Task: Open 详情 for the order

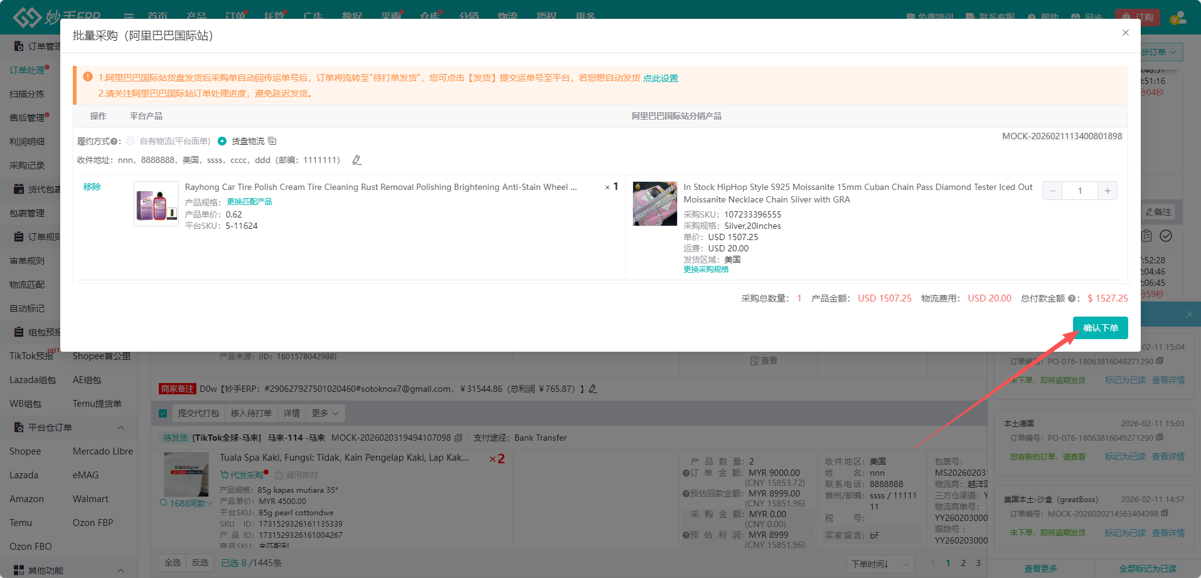Action: pyautogui.click(x=292, y=413)
